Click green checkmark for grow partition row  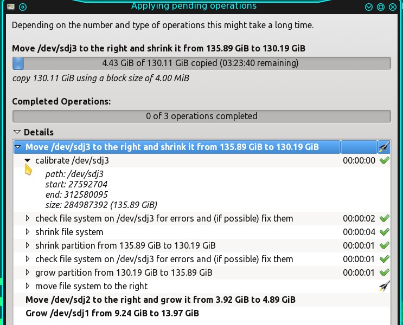pos(384,272)
